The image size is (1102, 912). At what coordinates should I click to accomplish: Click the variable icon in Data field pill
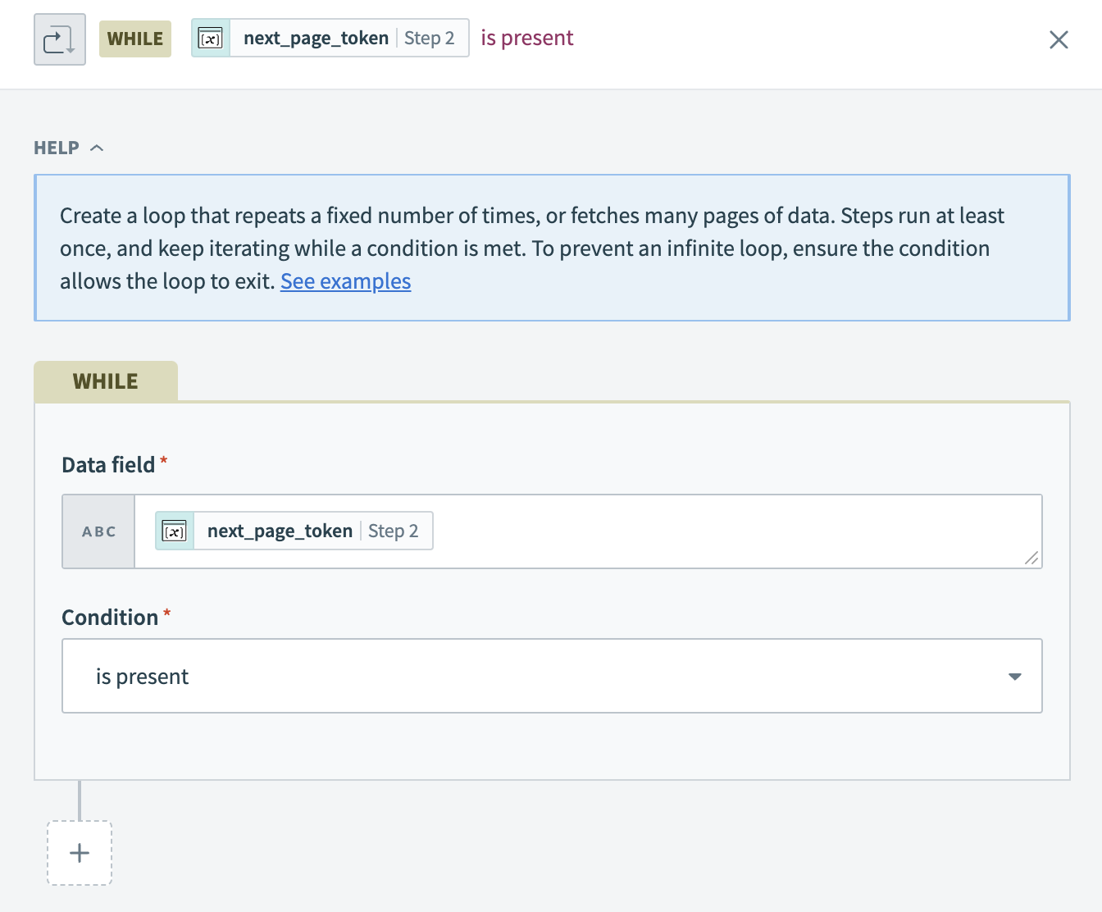(175, 531)
